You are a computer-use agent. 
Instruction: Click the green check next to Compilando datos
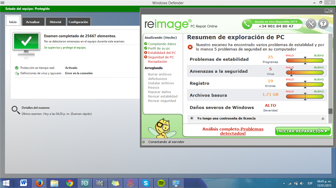click(146, 44)
